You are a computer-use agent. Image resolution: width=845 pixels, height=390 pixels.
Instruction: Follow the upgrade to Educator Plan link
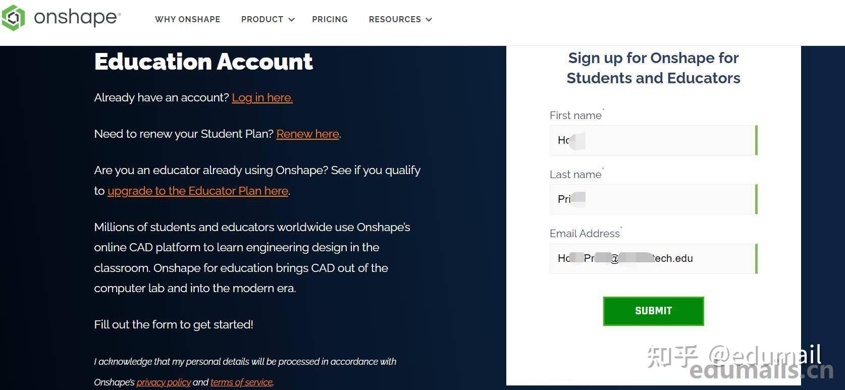pos(198,191)
